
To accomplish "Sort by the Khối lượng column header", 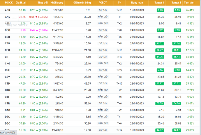I will [x=57, y=3].
